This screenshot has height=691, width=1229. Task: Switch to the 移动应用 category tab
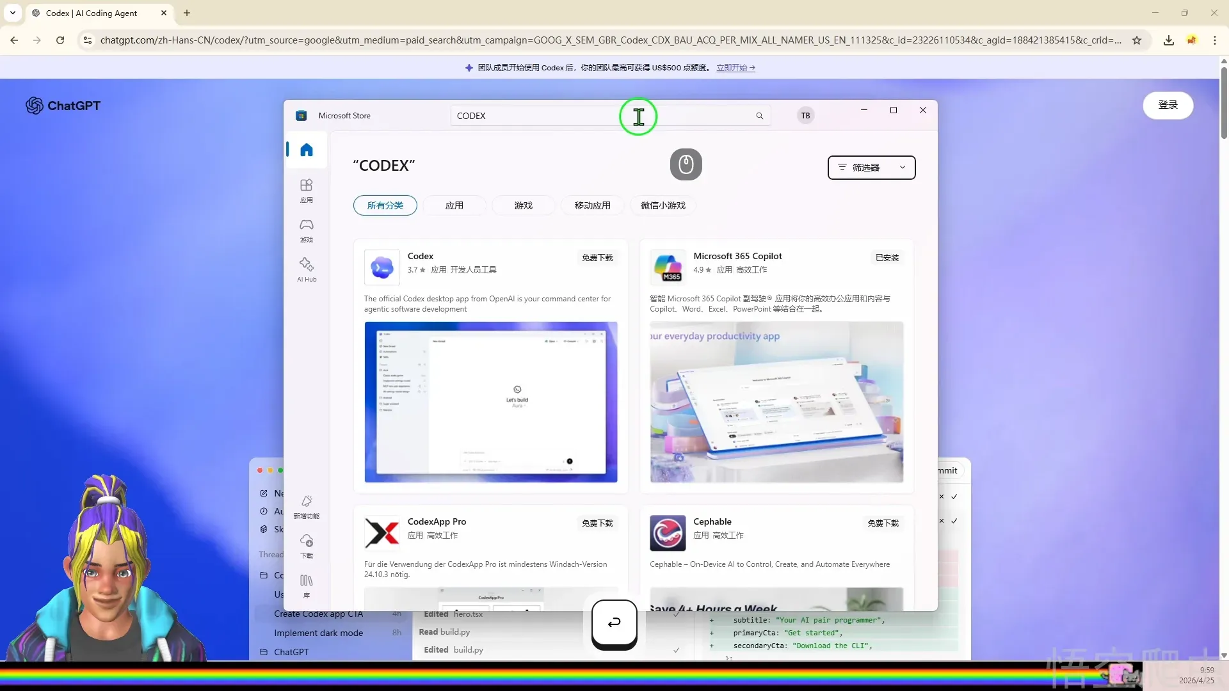pyautogui.click(x=592, y=205)
